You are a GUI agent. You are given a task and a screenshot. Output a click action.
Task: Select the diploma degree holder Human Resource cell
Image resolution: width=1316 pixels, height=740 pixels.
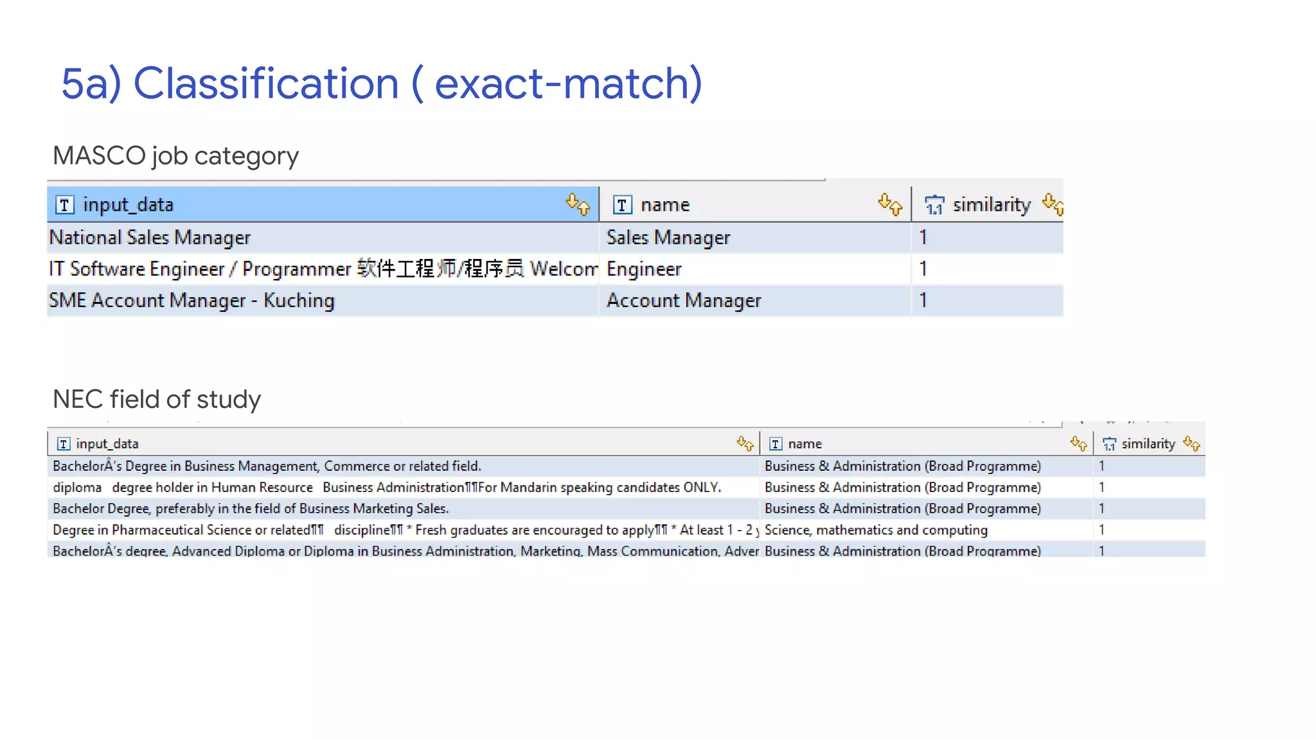(404, 488)
